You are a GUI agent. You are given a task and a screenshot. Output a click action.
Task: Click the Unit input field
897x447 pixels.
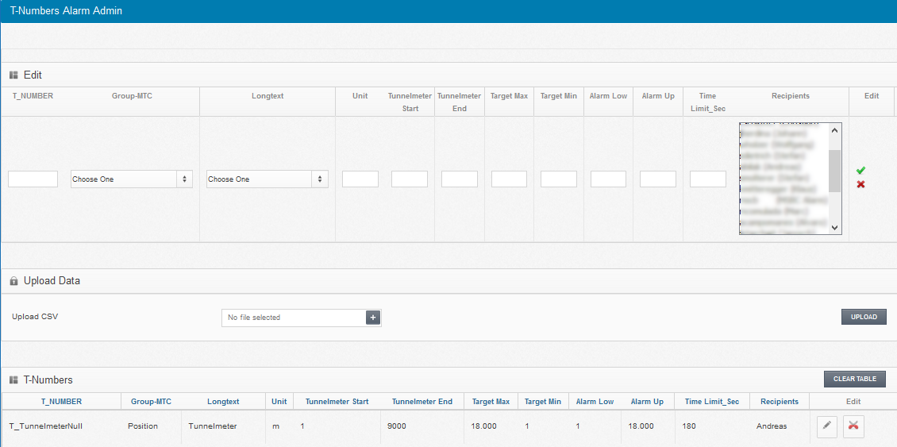360,179
